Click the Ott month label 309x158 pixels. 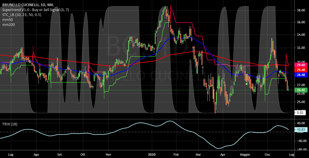coord(83,155)
